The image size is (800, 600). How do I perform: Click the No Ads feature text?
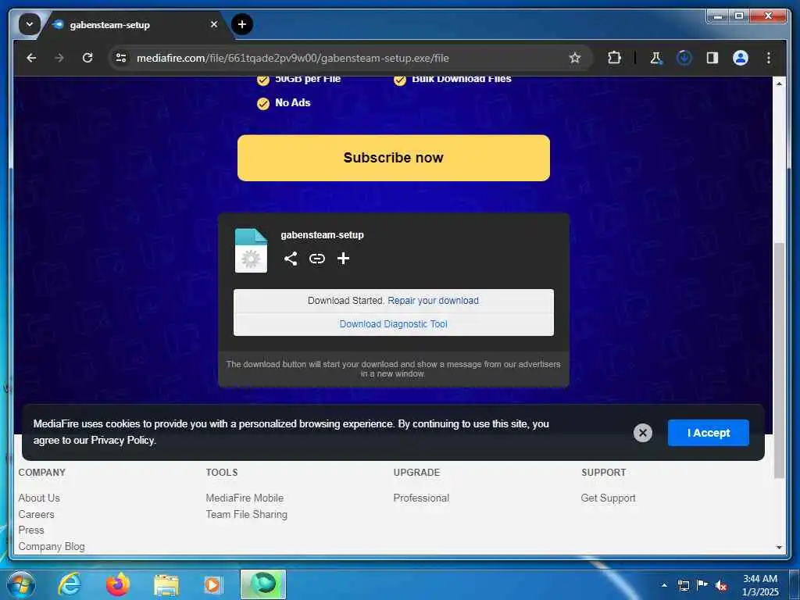pos(293,102)
